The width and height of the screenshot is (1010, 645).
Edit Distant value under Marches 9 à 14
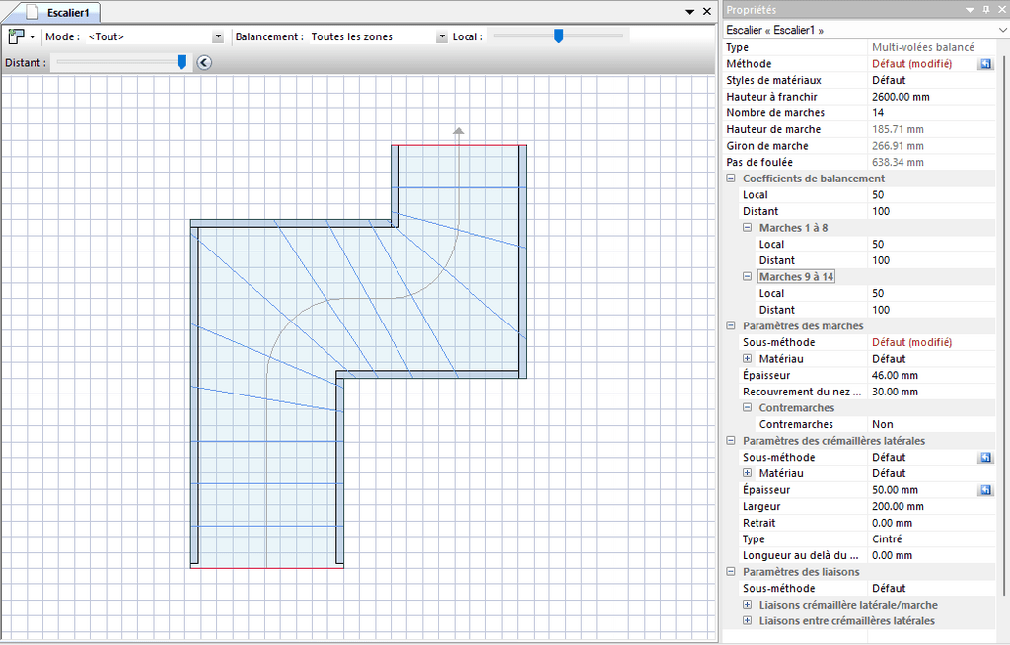pyautogui.click(x=931, y=310)
